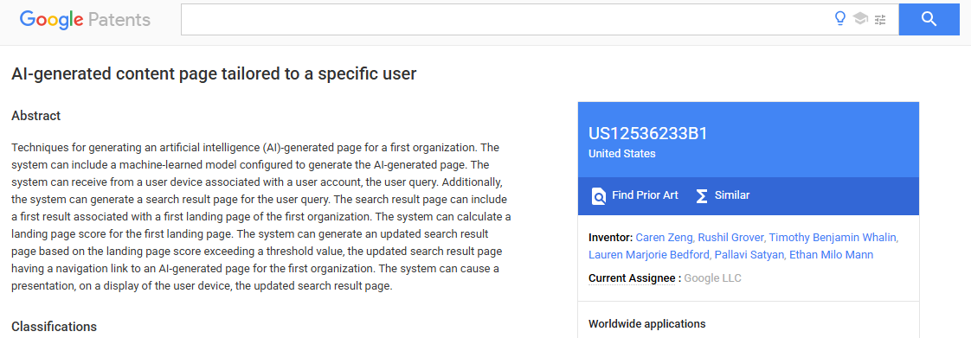Open Similar patents link
The image size is (971, 338).
coord(732,195)
